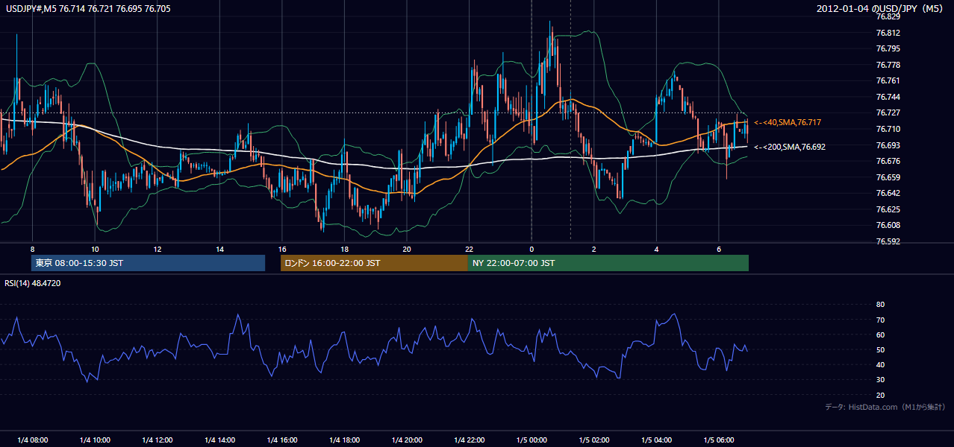The width and height of the screenshot is (954, 447).
Task: Click the 200,SMA,76.692 white label
Action: pos(790,148)
